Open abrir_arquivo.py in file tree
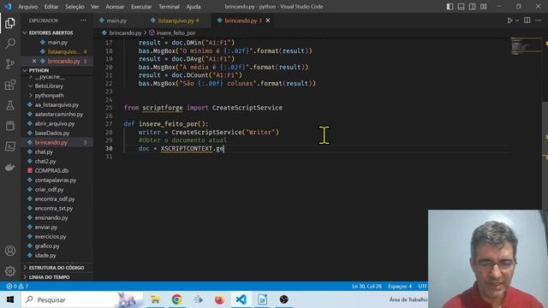This screenshot has width=548, height=308. (55, 123)
